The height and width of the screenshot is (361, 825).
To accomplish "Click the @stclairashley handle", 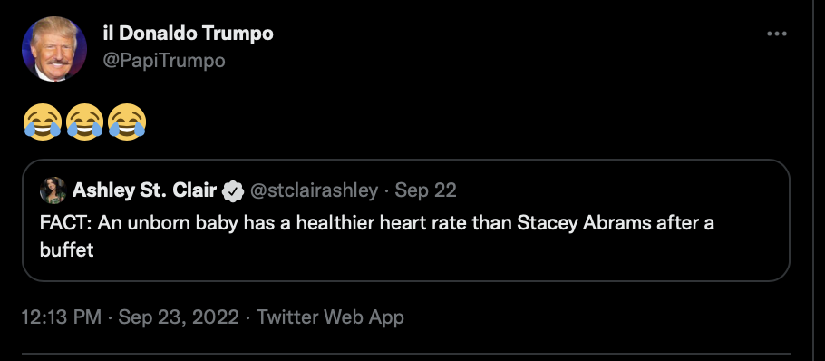I will pyautogui.click(x=314, y=190).
